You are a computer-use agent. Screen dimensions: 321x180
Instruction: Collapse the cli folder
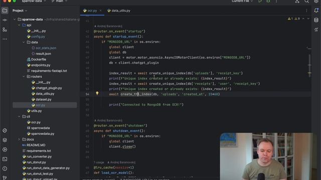tap(19, 116)
